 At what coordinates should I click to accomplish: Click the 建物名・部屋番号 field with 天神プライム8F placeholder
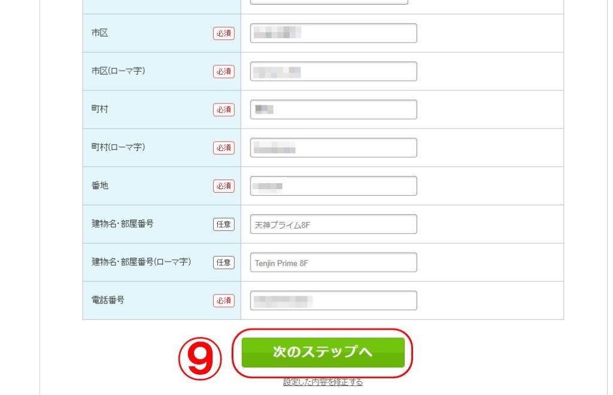(x=333, y=224)
